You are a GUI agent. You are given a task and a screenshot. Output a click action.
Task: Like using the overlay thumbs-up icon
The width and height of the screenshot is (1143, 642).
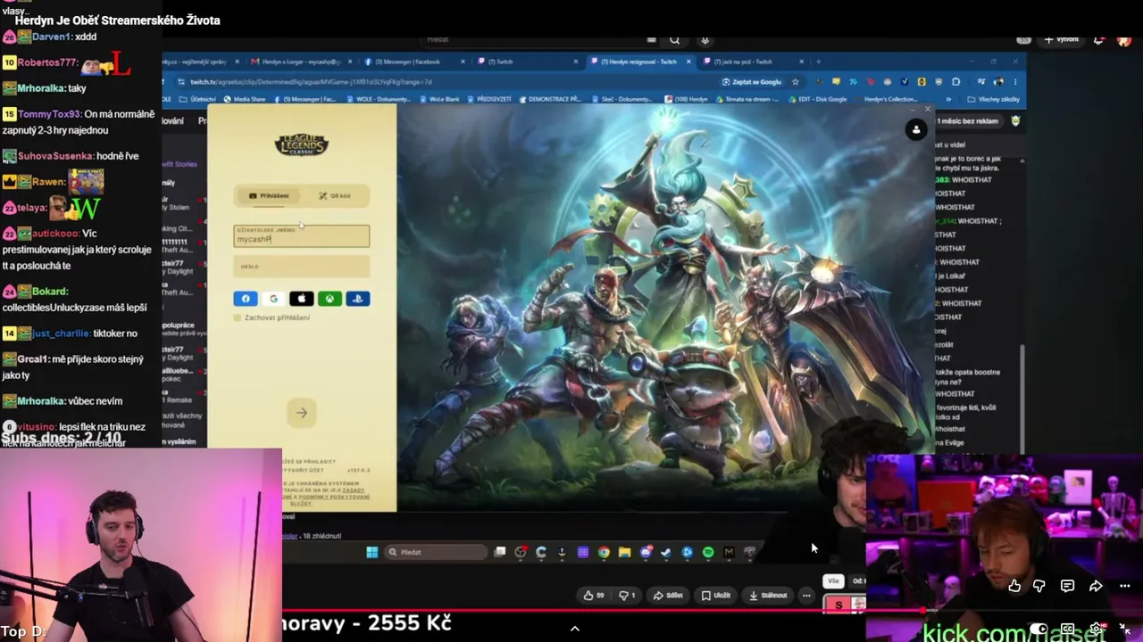coord(1014,586)
